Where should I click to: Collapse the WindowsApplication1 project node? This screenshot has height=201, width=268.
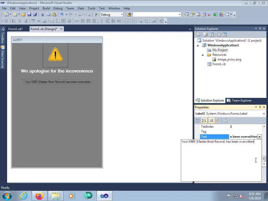pyautogui.click(x=198, y=46)
